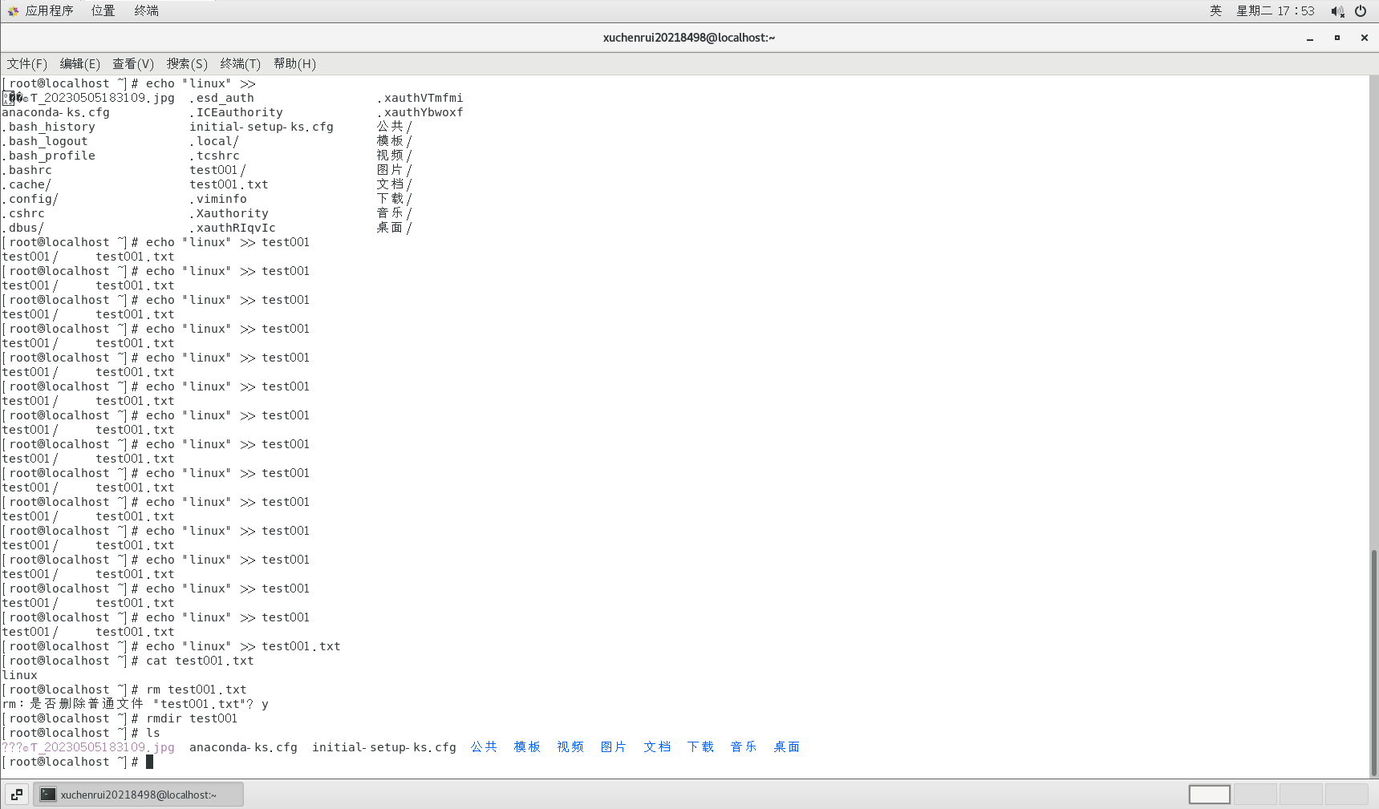Close the terminal window
This screenshot has width=1379, height=809.
1364,38
